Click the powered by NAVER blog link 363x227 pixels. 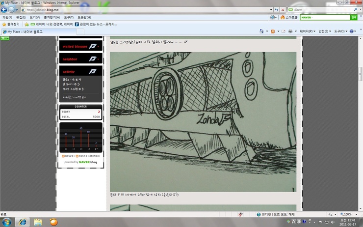pos(80,162)
